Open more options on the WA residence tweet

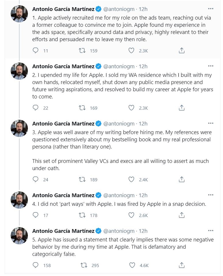click(211, 66)
